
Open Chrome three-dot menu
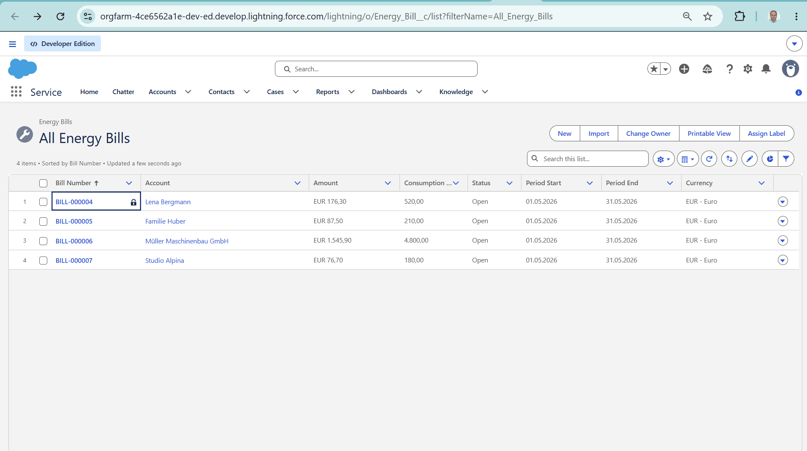pyautogui.click(x=796, y=16)
